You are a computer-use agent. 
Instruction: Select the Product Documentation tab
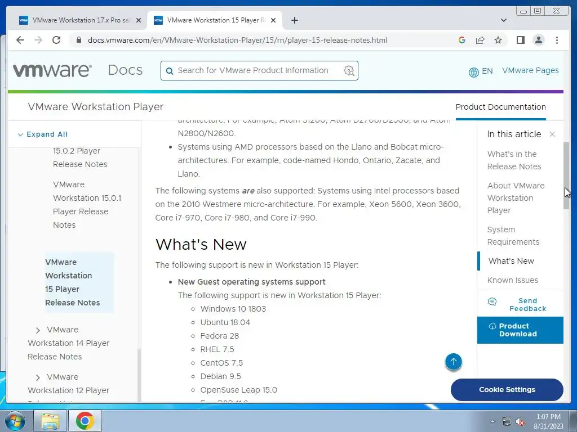tap(500, 107)
